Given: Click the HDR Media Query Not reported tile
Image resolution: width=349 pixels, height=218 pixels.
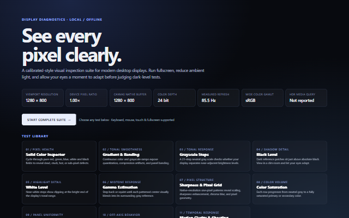Looking at the screenshot, I should (306, 98).
